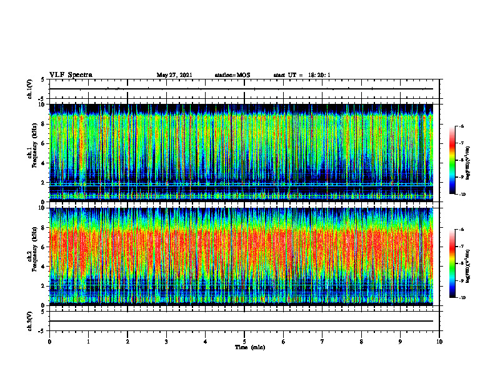Pick the ch.2 spectrogram color bar
The image size is (495, 383).
452,263
